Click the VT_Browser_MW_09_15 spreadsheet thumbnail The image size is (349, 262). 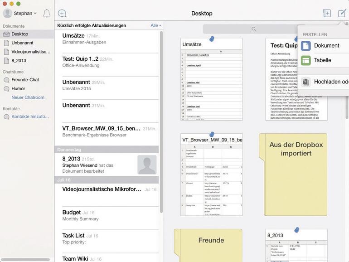[x=212, y=175]
